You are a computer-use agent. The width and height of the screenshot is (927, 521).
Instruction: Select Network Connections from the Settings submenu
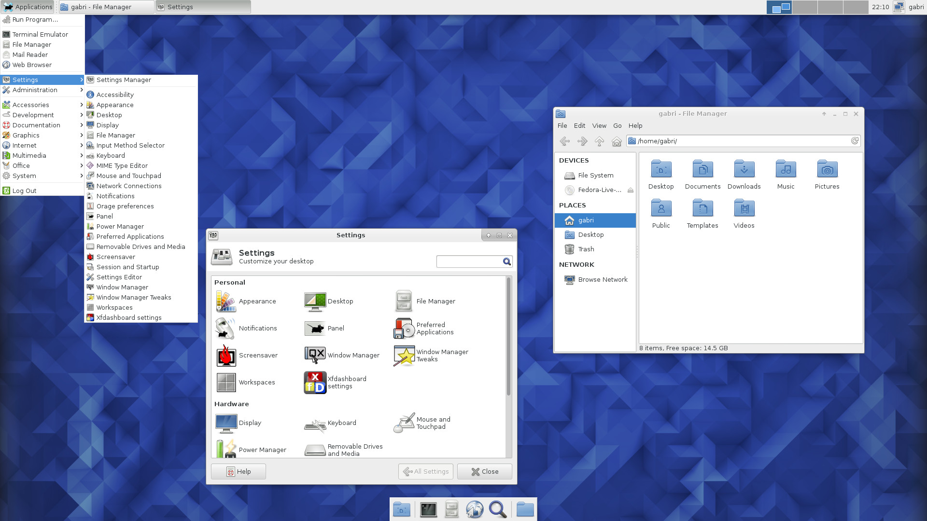point(129,186)
